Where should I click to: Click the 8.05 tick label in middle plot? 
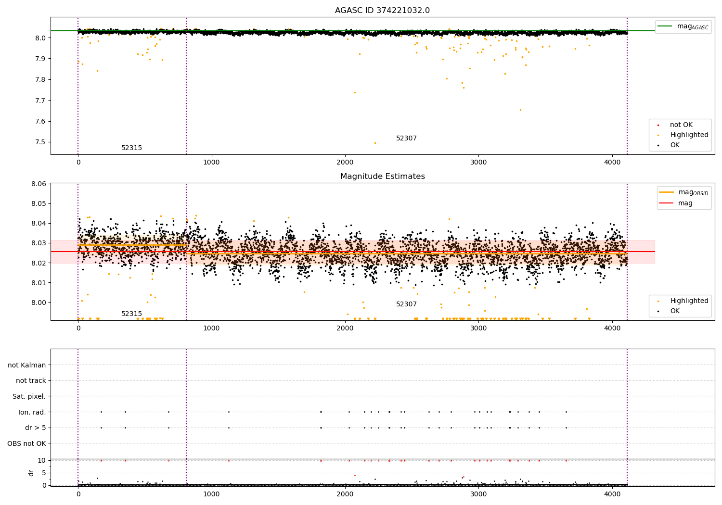39,204
